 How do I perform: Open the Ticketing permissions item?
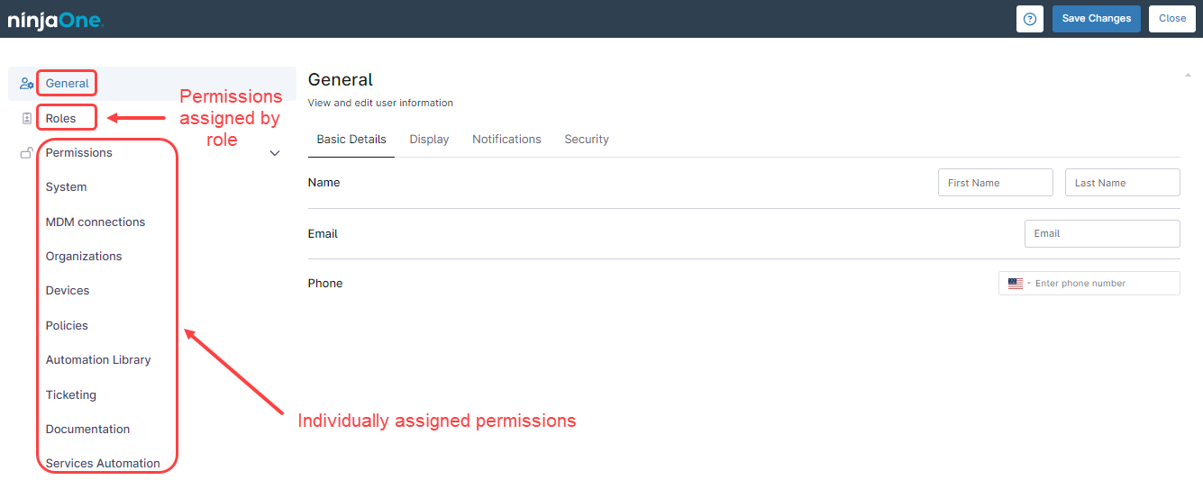[x=71, y=395]
